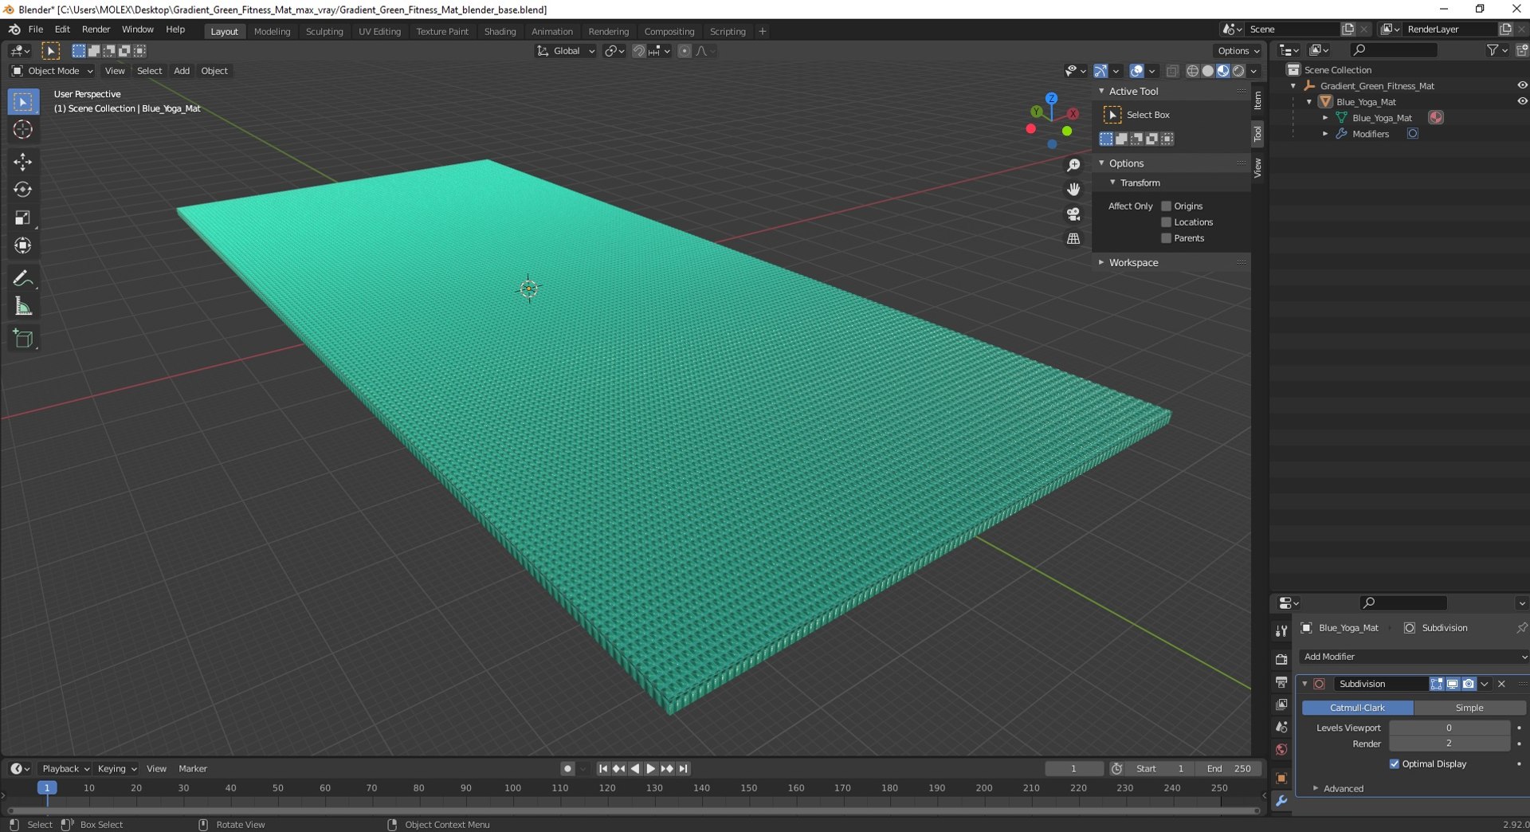Select the Catmull-Clark subdivision type

coord(1357,708)
